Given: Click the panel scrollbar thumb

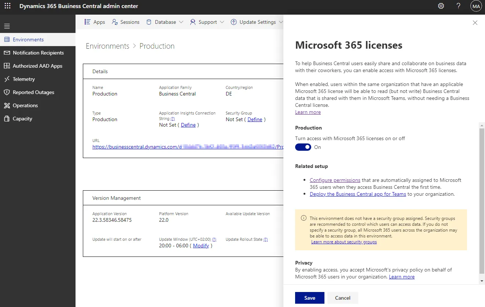Looking at the screenshot, I should (x=482, y=201).
